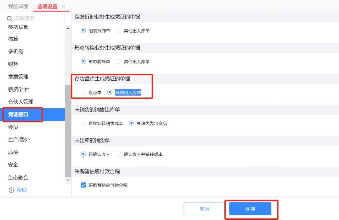Select 只确认收入 radio option

pos(83,154)
